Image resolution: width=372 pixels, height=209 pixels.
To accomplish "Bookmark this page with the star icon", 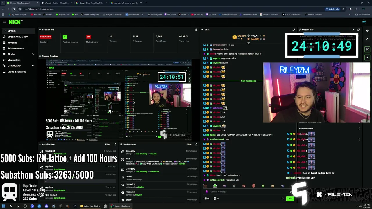I will click(x=343, y=9).
